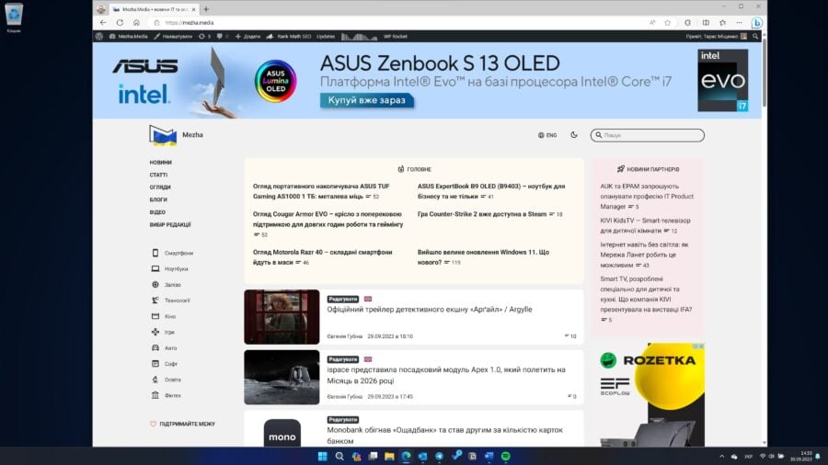The image size is (828, 465).
Task: Toggle dark mode moon icon
Action: [x=574, y=135]
